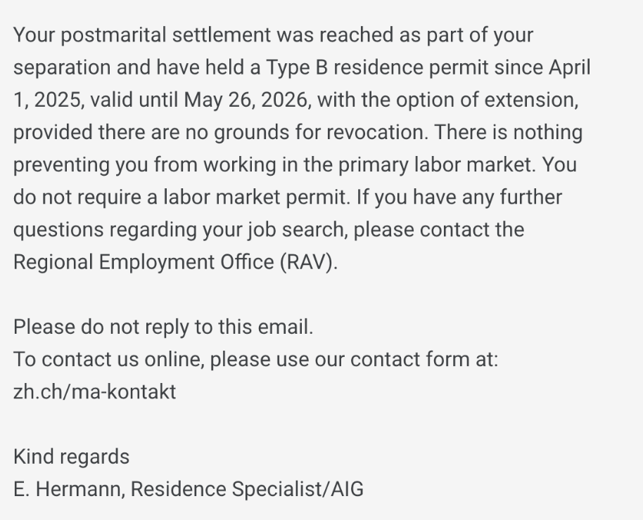Click the 'Regional Employment Office (RAV)' text
This screenshot has height=520, width=643.
[175, 262]
